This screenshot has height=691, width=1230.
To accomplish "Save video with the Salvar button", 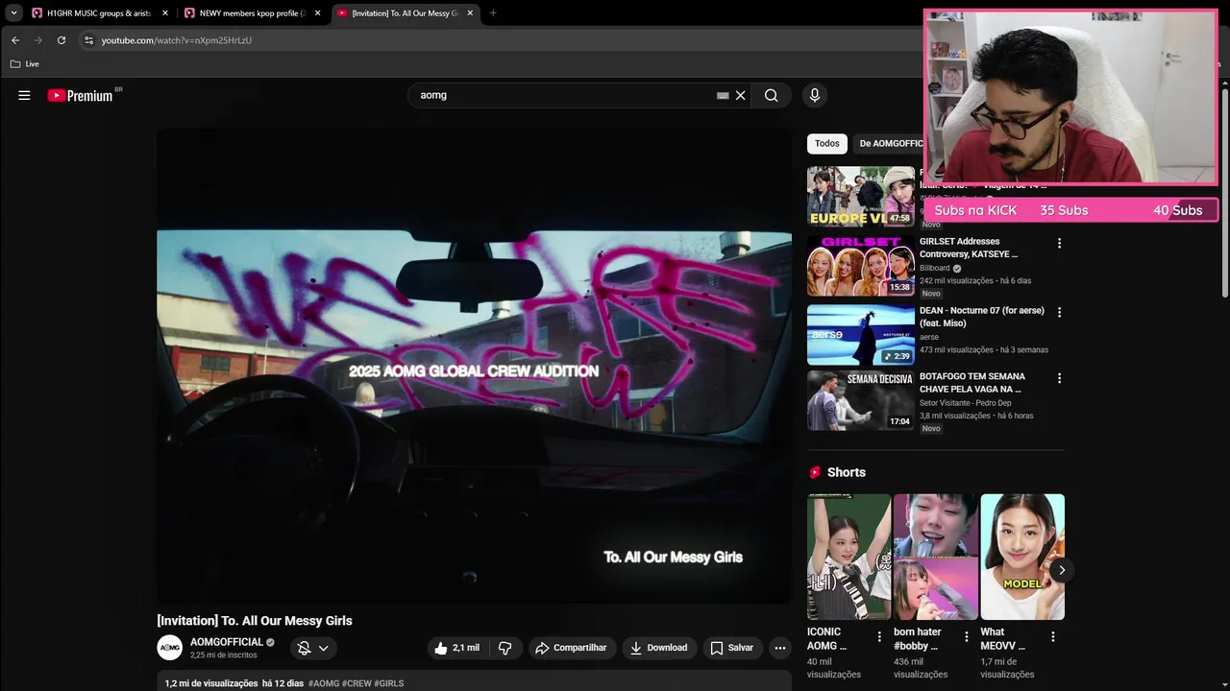I will (x=731, y=648).
